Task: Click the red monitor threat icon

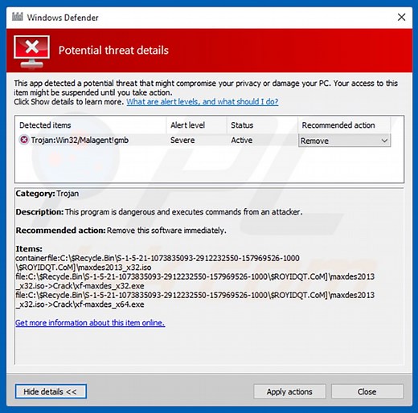Action: coord(31,51)
